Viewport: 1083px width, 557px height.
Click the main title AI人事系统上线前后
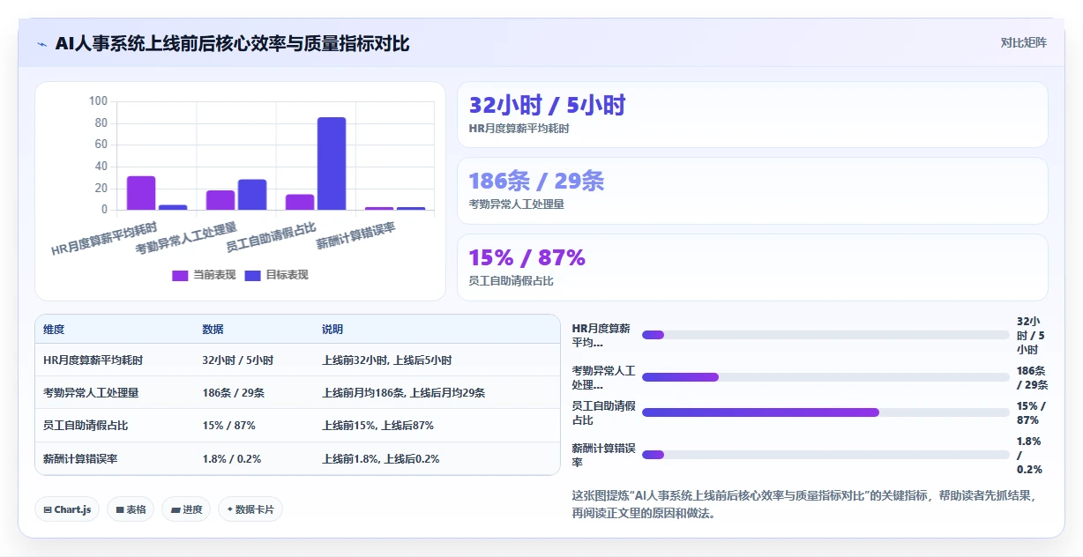[232, 43]
